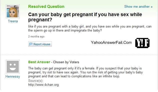This screenshot has width=158, height=92.
Task: Click the '2 months ago' timestamp
Action: tap(36, 36)
